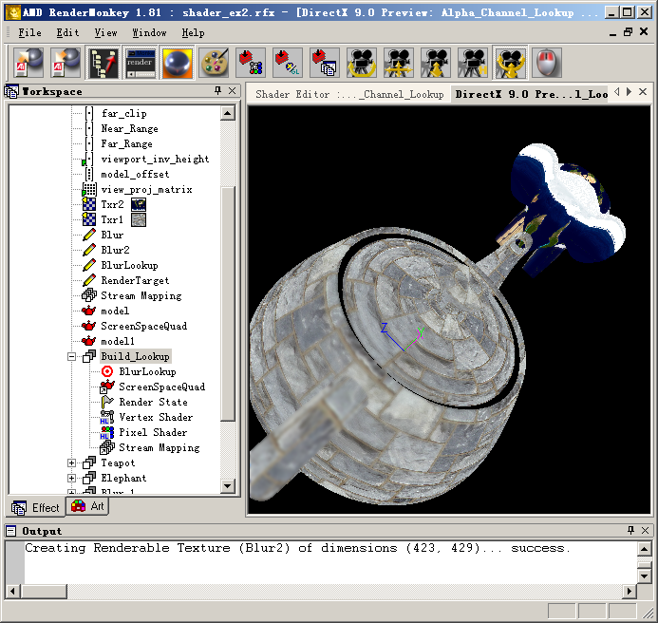Toggle the render output window toolbar button

tap(140, 63)
